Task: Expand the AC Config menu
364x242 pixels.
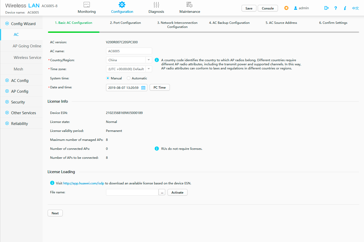Action: point(20,80)
